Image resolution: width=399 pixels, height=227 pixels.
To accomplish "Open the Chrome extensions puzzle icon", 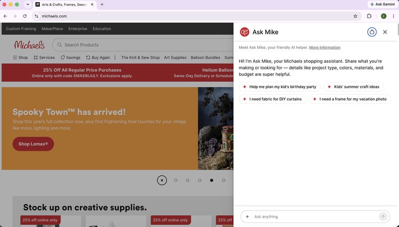I will pyautogui.click(x=369, y=16).
